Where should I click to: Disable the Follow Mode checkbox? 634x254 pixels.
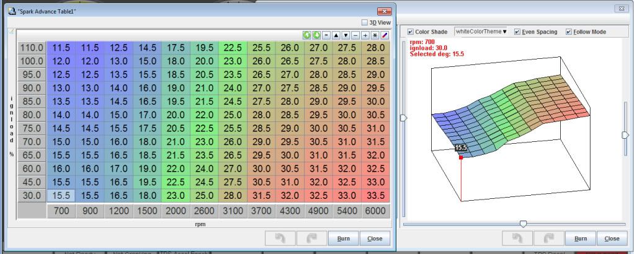click(x=569, y=32)
